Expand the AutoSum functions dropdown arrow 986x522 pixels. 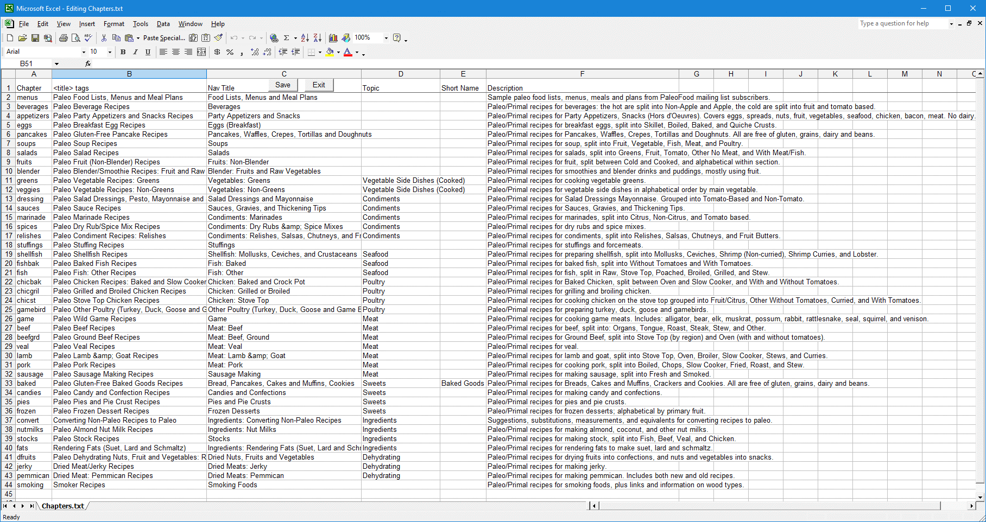pyautogui.click(x=295, y=38)
